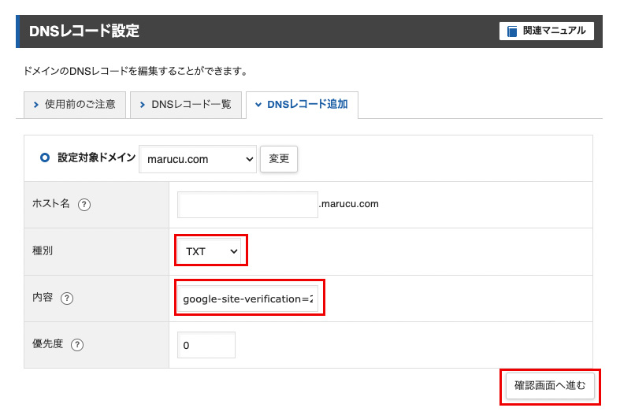Open the 関連マニュアル manual link
Viewport: 635px width, 419px height.
547,32
